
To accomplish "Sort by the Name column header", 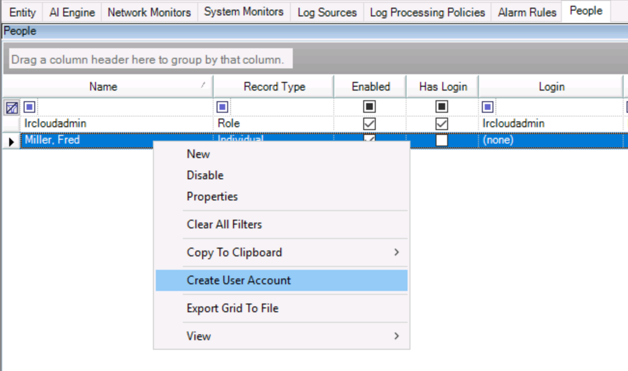I will [x=103, y=87].
